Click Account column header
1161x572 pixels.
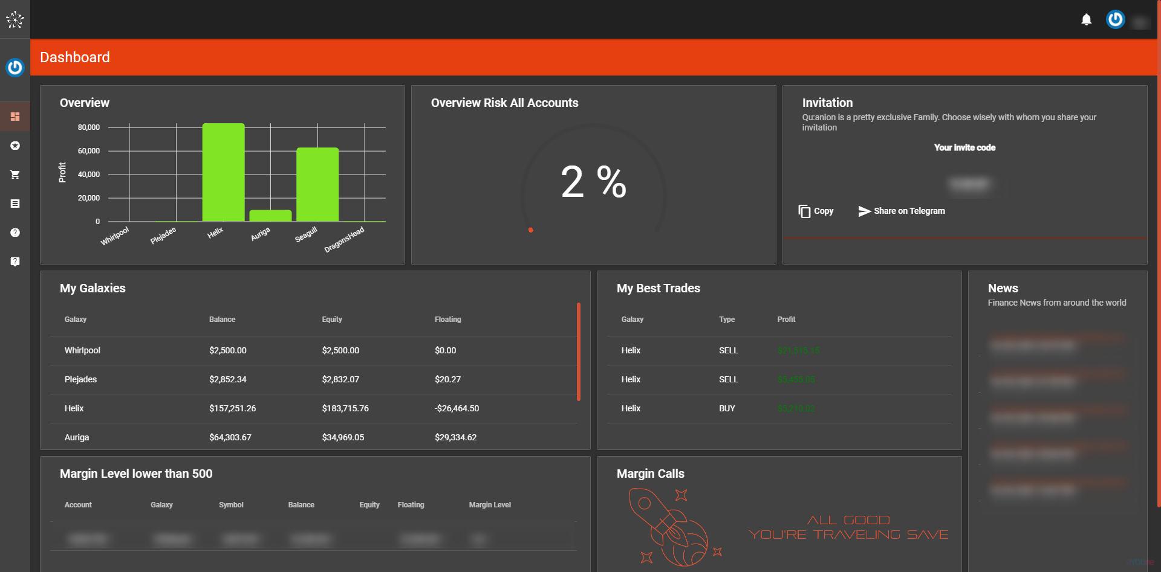[x=78, y=505]
